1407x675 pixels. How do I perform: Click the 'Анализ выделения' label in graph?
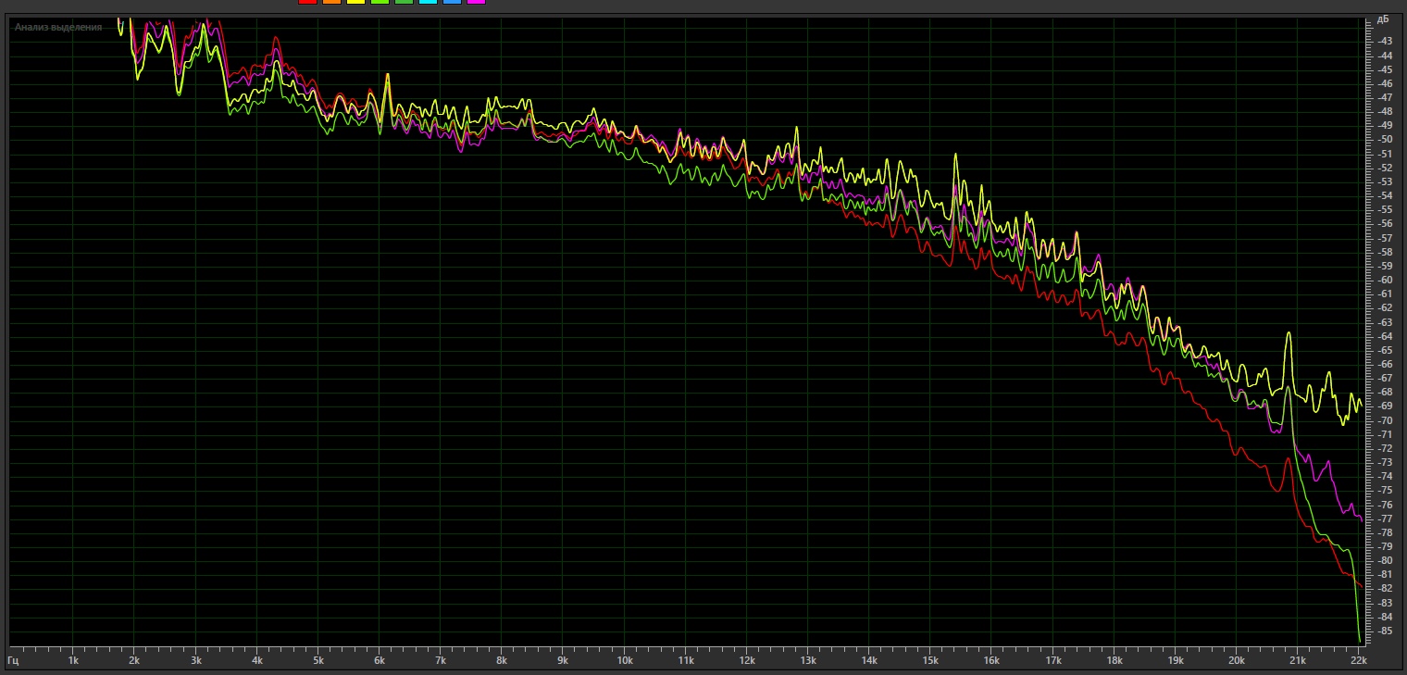pos(58,27)
